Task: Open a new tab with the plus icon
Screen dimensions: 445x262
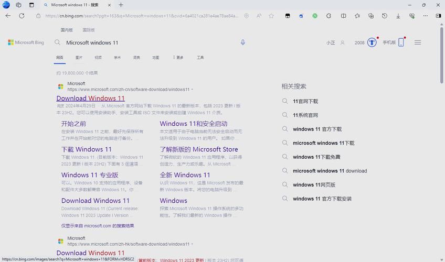Action: pyautogui.click(x=121, y=5)
